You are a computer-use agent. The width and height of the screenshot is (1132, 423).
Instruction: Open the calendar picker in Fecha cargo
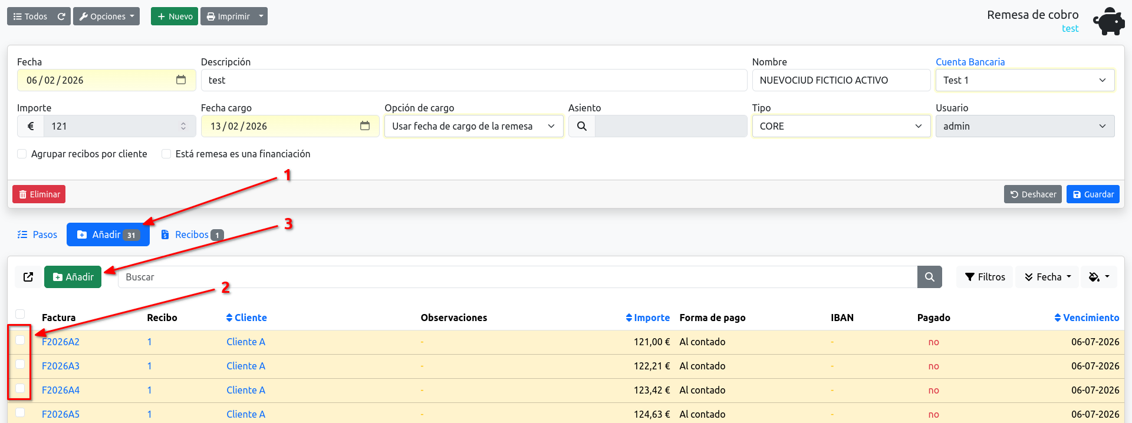(365, 125)
